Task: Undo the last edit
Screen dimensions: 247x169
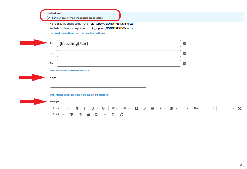Action: point(113,114)
